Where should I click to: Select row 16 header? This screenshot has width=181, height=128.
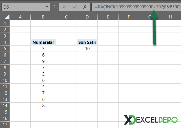point(5,118)
